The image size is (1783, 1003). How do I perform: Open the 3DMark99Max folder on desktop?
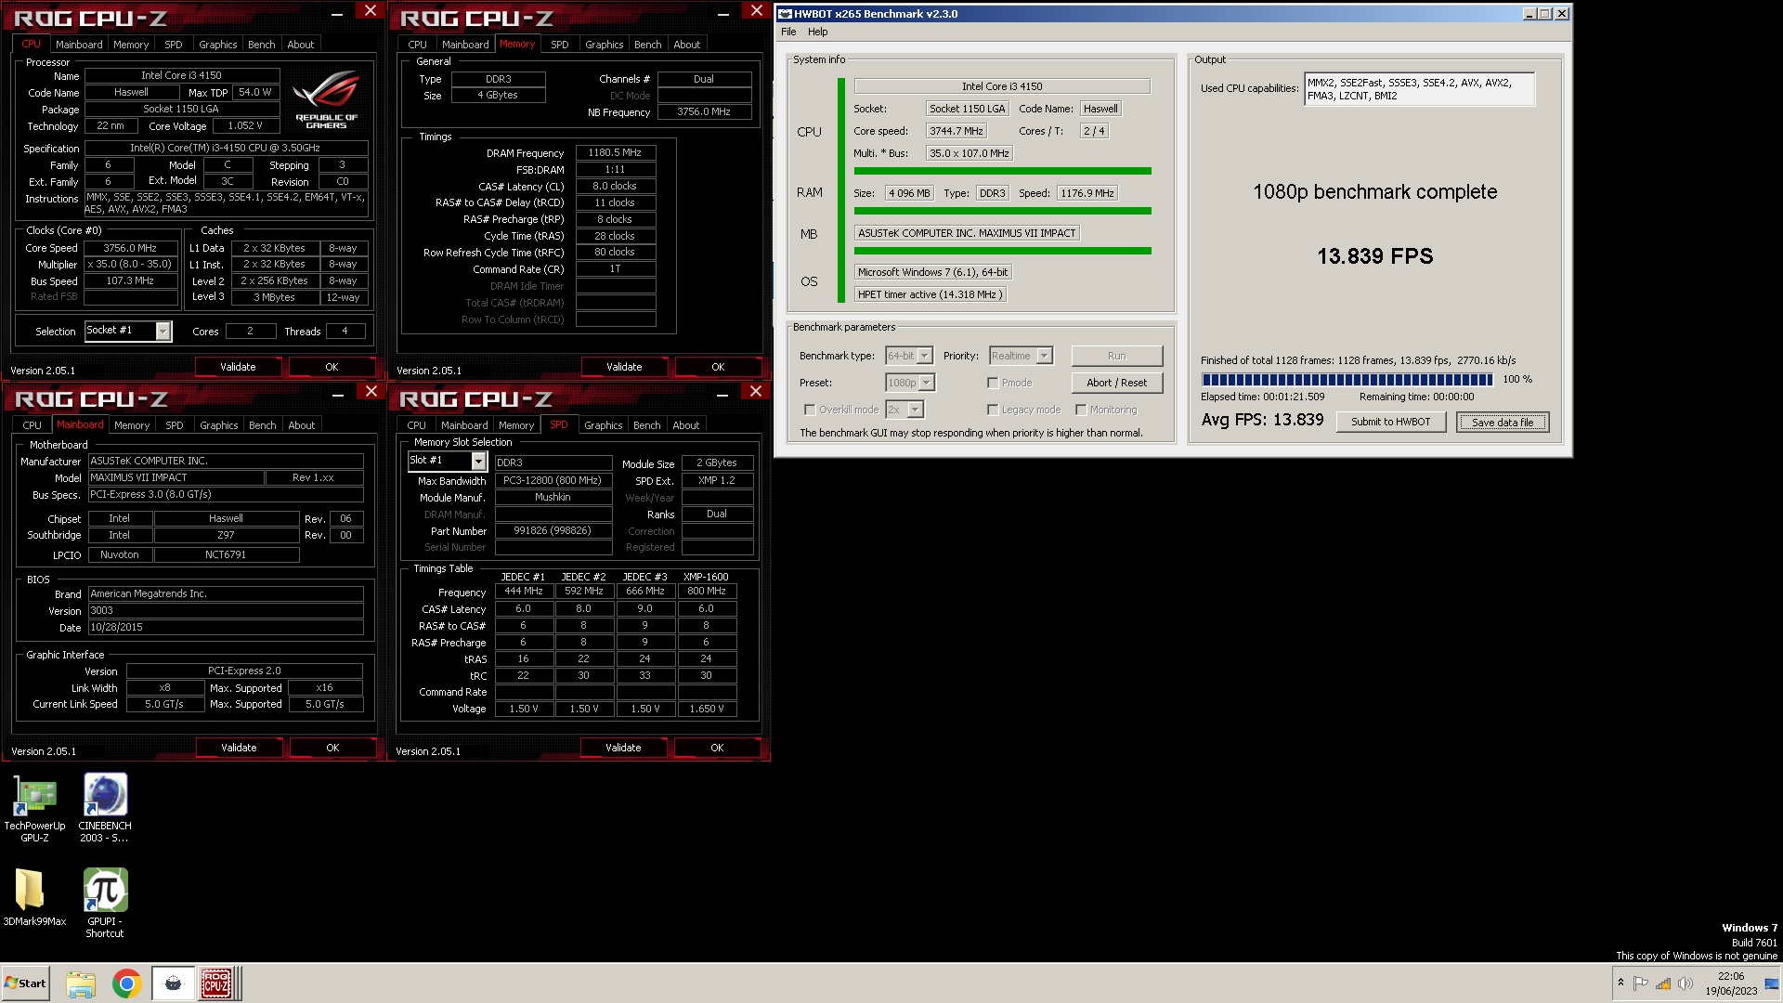[x=34, y=897]
